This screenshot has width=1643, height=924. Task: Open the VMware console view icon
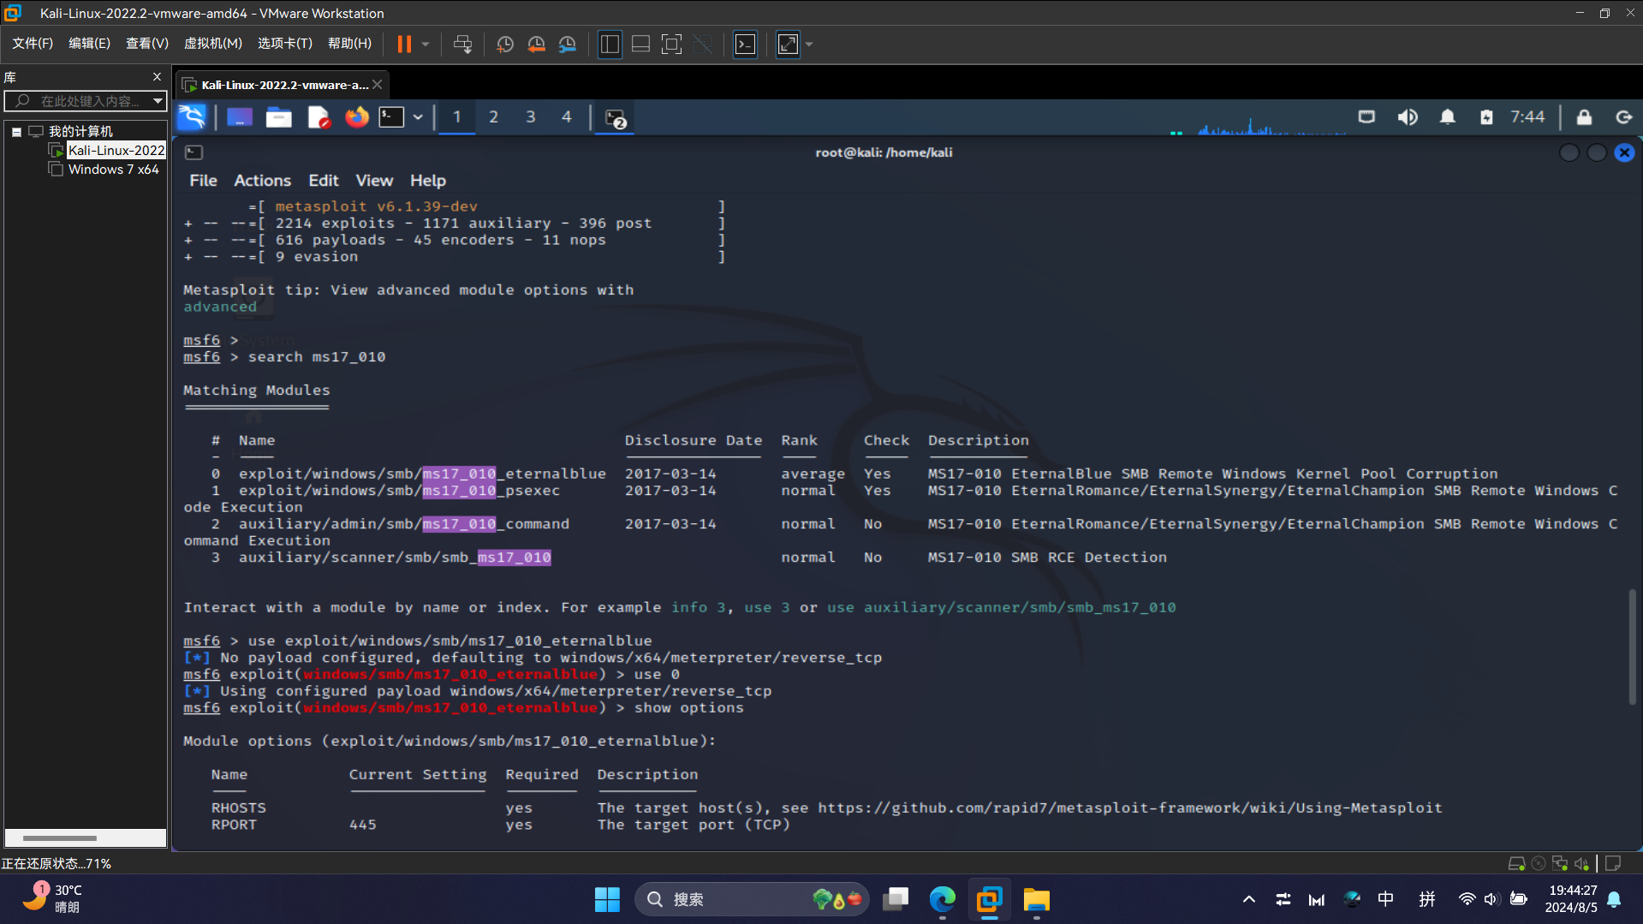point(746,45)
